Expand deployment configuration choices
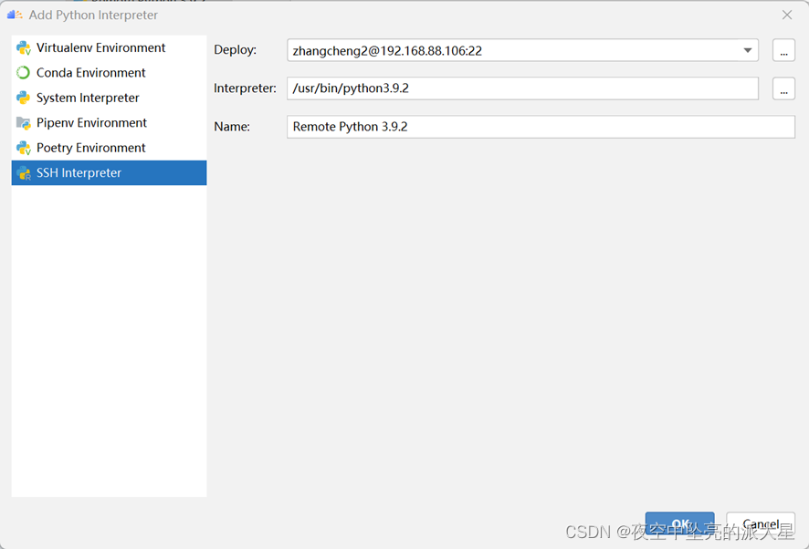 (747, 50)
